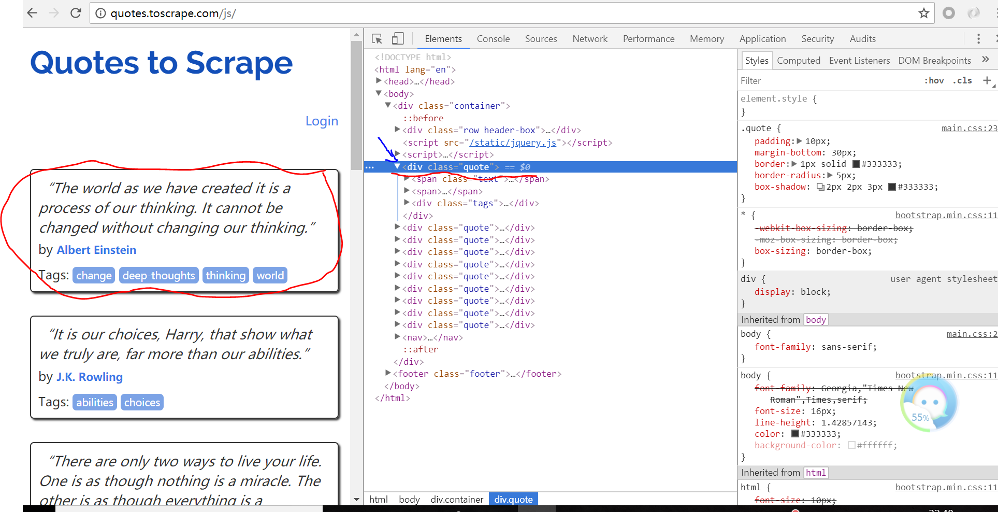Open main.css:2 source link for body
The width and height of the screenshot is (998, 512).
click(972, 334)
